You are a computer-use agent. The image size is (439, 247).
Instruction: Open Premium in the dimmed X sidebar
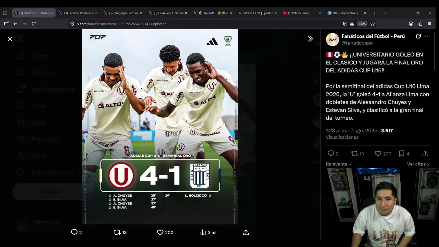pos(38,139)
